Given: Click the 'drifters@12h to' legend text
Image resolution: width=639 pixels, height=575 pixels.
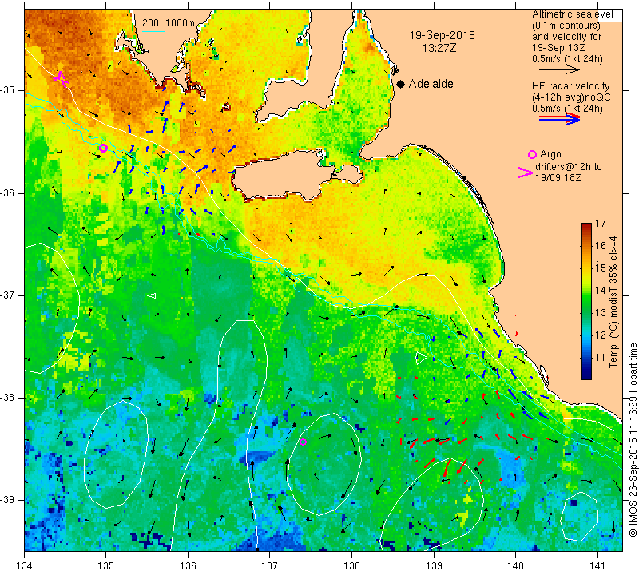Looking at the screenshot, I should click(568, 167).
